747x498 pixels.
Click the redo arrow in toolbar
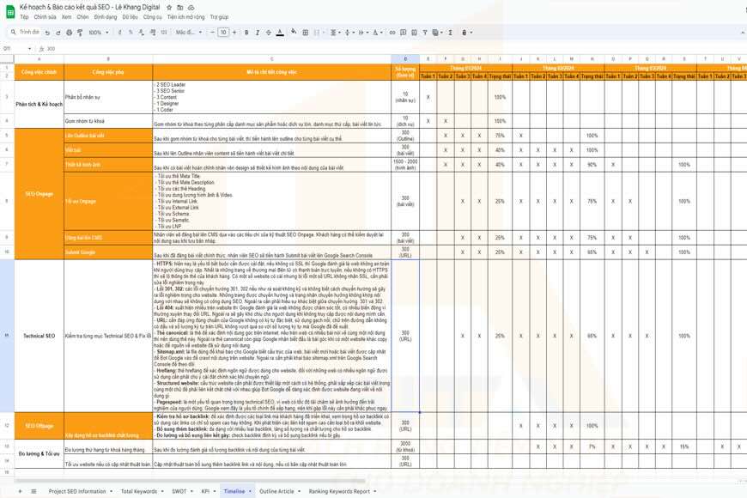click(58, 33)
